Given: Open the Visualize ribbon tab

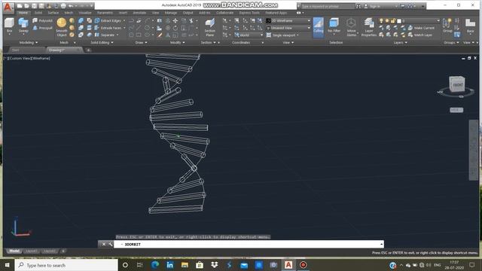Looking at the screenshot, I should coord(85,13).
